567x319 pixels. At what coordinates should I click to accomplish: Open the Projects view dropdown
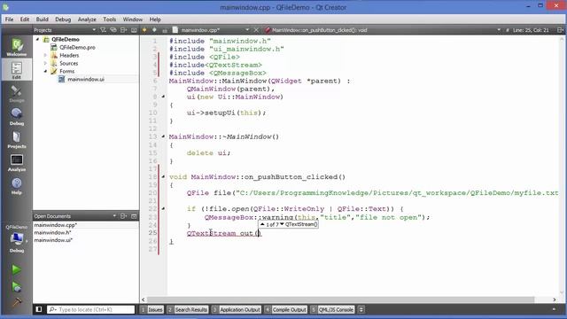pos(94,30)
